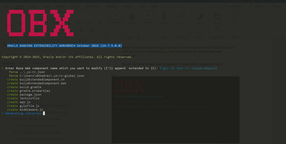
Task: Click the Generating Libraries status line
Action: pyautogui.click(x=23, y=114)
